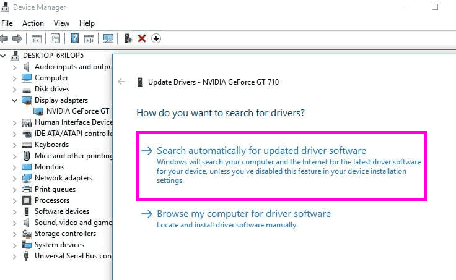The height and width of the screenshot is (280, 456).
Task: Open the File menu
Action: click(x=7, y=23)
